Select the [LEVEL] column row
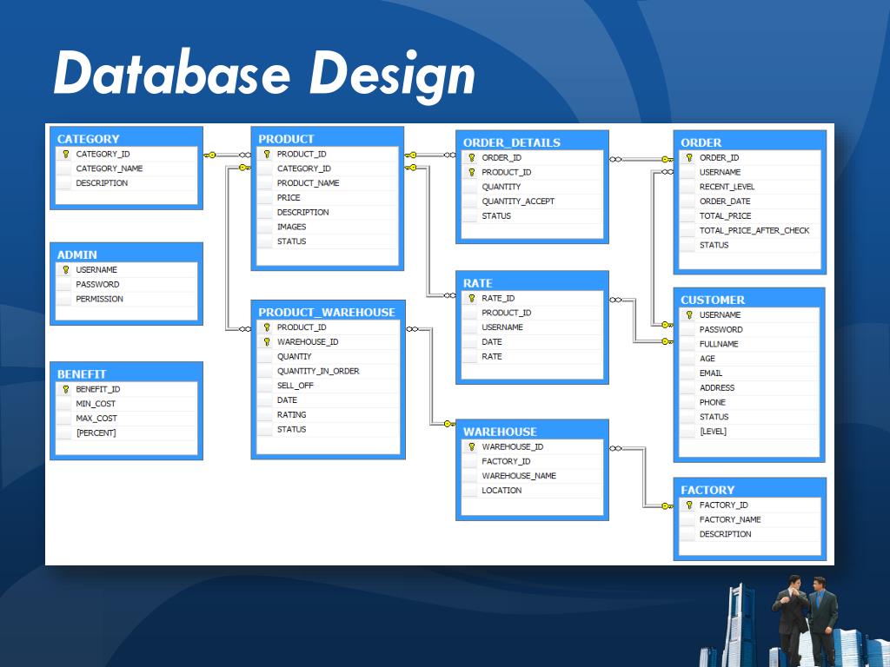Viewport: 890px width, 667px height. pyautogui.click(x=749, y=432)
